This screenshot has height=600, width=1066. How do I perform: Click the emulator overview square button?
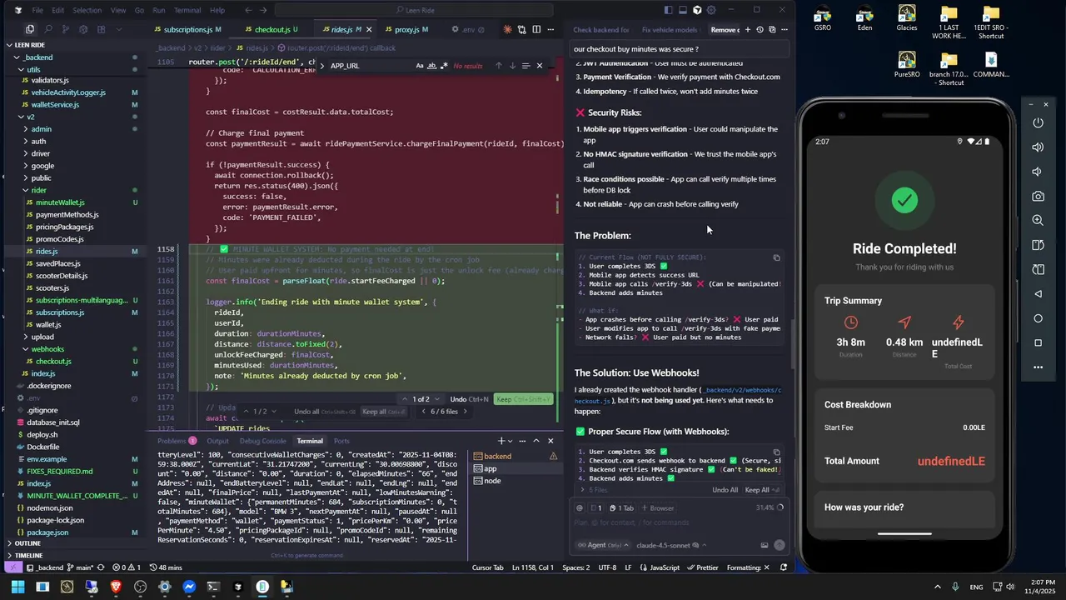(x=1038, y=342)
